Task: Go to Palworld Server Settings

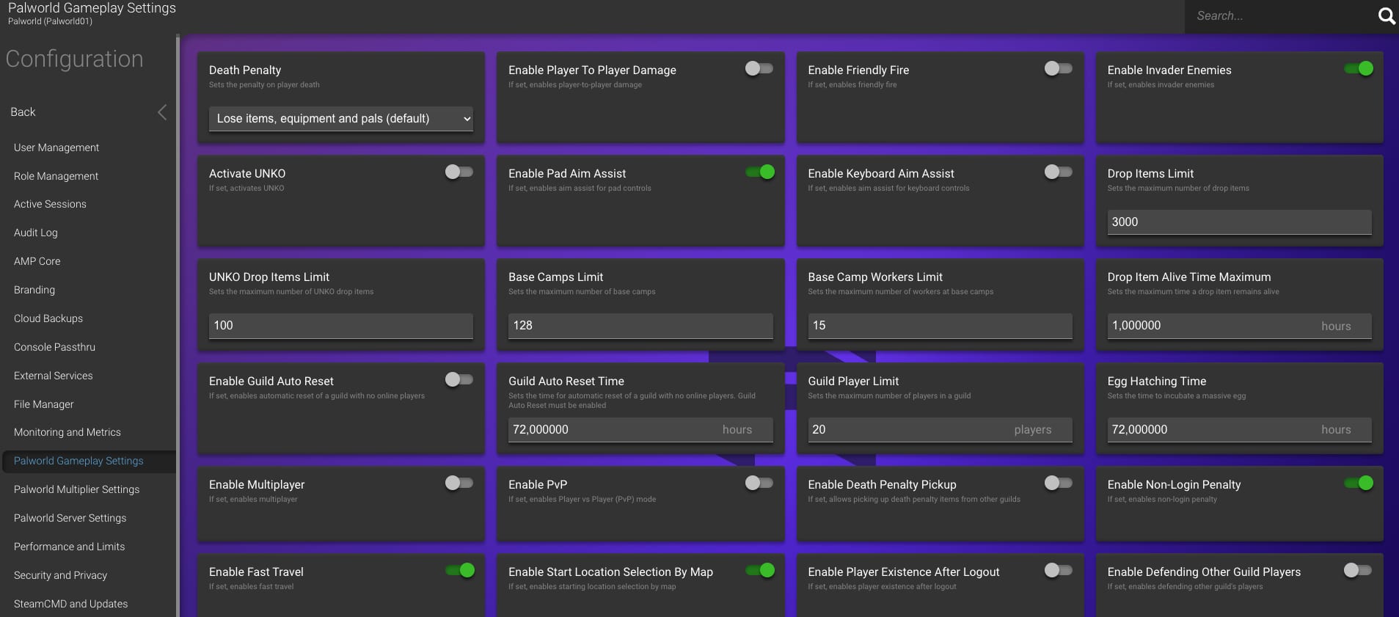Action: (x=70, y=518)
